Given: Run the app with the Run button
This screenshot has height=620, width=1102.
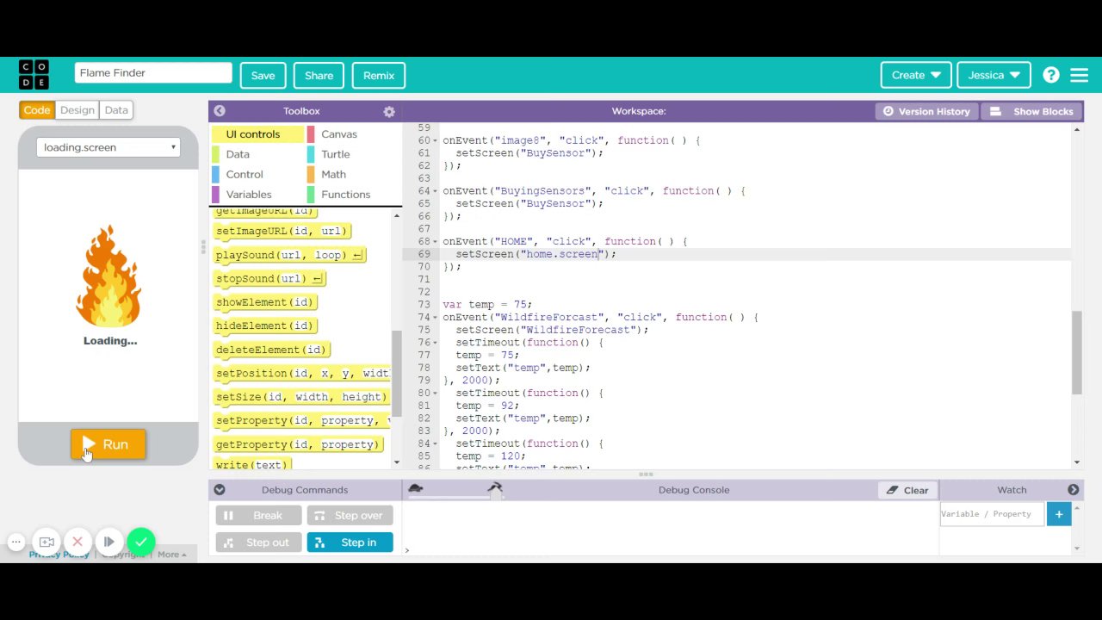Looking at the screenshot, I should pyautogui.click(x=108, y=444).
